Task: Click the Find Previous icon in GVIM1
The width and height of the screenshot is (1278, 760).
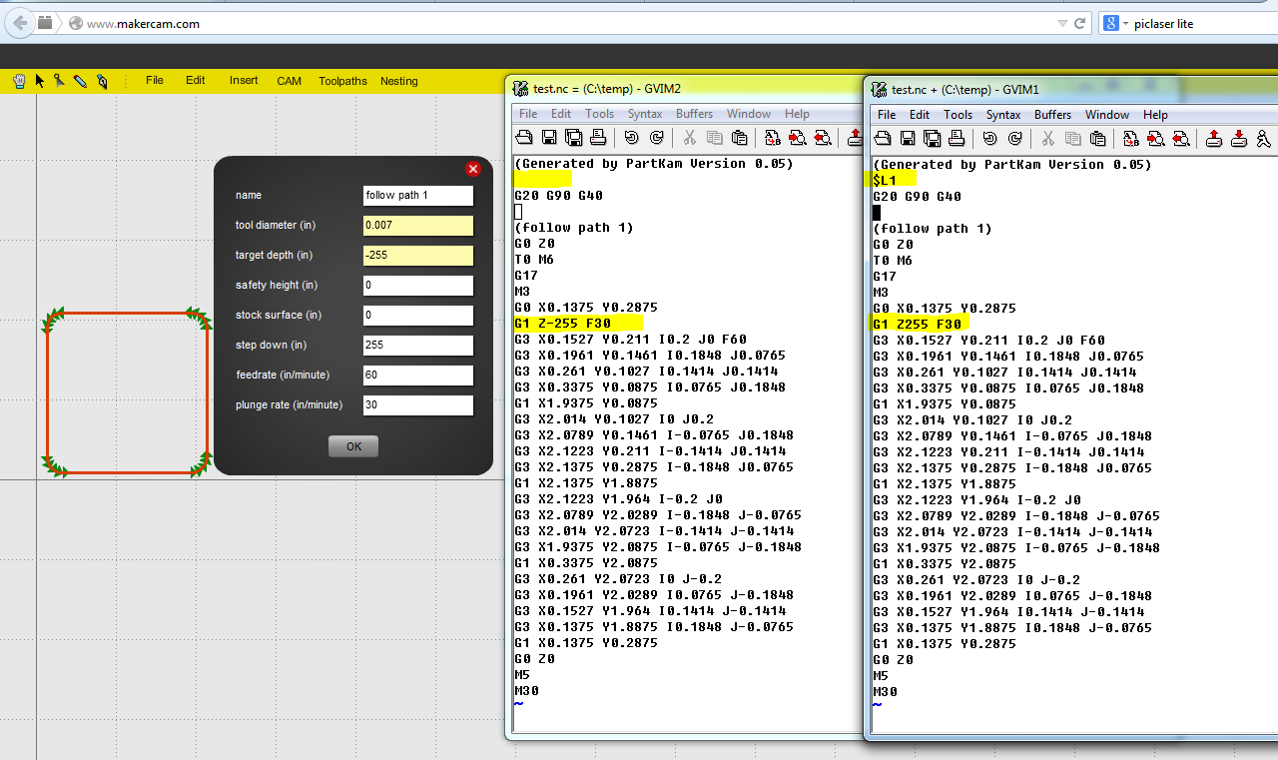Action: point(1180,139)
